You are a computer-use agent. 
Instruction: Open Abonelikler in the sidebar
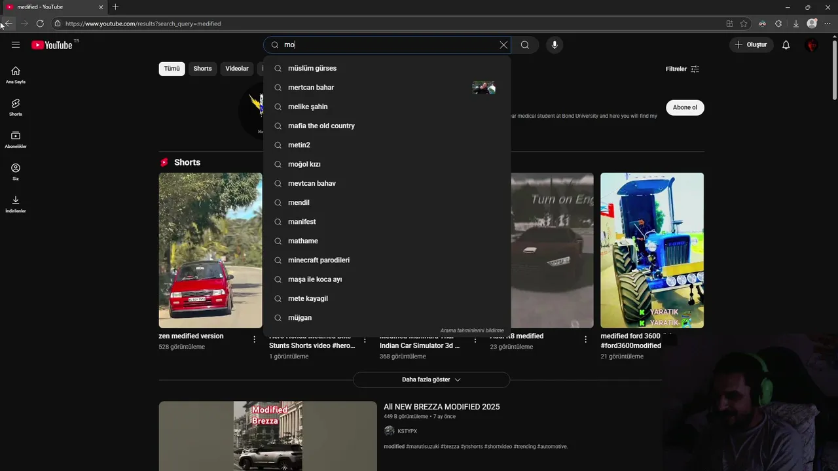16,139
